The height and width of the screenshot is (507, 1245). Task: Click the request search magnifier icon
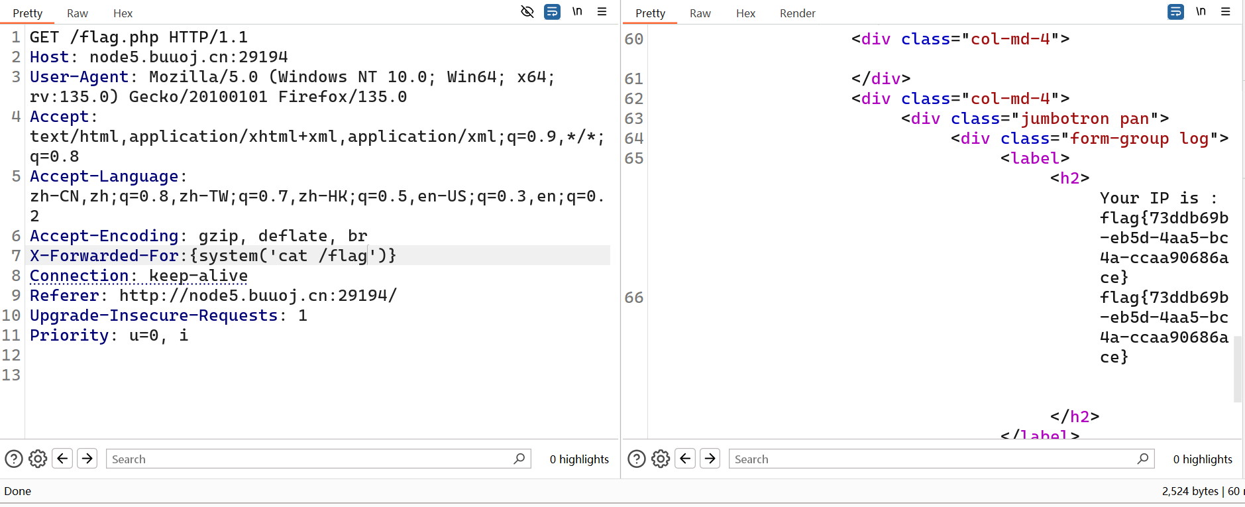click(x=519, y=459)
